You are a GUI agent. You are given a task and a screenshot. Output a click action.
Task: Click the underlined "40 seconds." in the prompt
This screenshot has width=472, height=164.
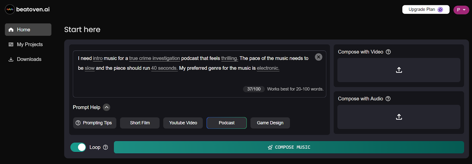[164, 68]
